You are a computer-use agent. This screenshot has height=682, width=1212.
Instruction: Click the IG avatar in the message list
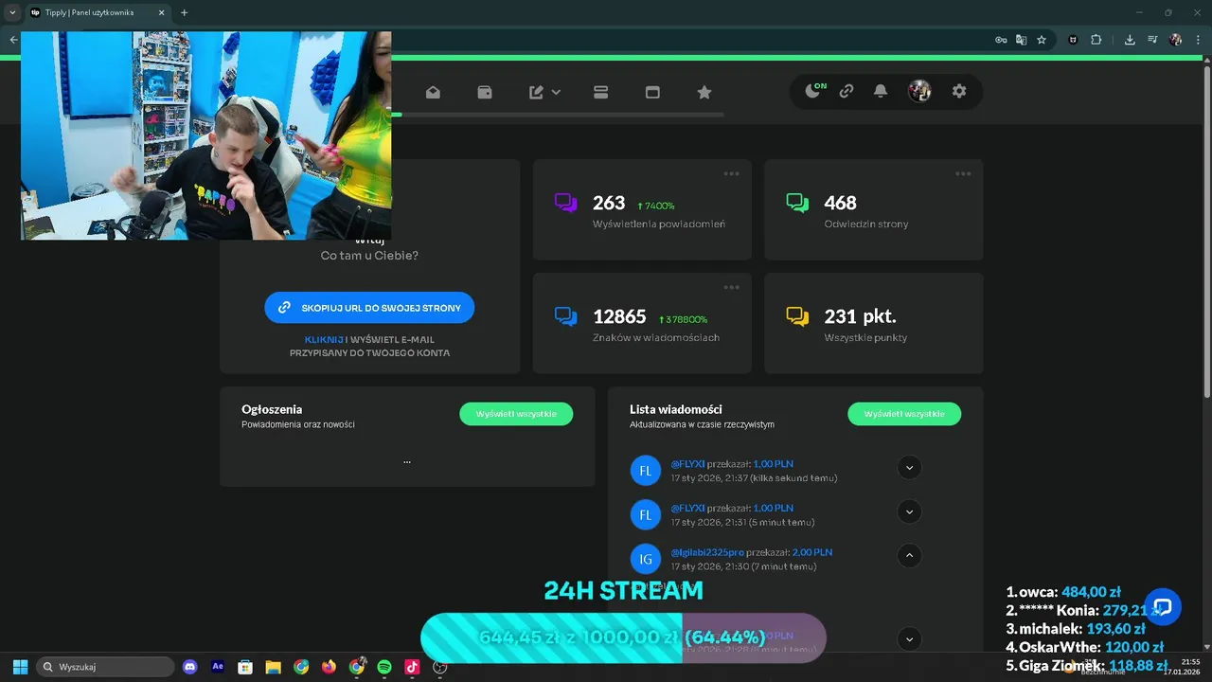646,559
